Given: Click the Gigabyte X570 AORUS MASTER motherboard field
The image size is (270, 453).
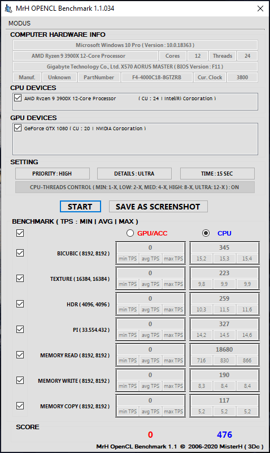Looking at the screenshot, I should 135,66.
